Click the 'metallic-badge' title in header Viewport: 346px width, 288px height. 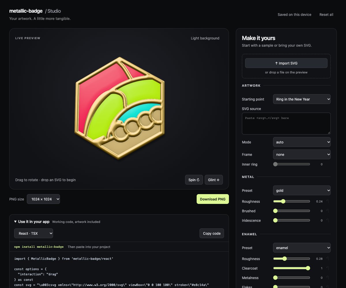click(x=26, y=11)
